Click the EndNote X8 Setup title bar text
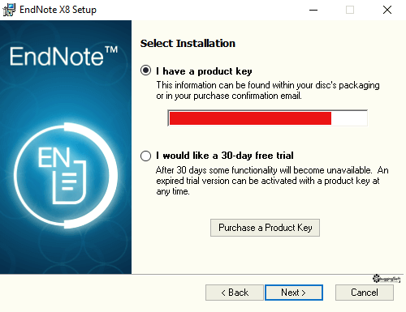 coord(58,10)
